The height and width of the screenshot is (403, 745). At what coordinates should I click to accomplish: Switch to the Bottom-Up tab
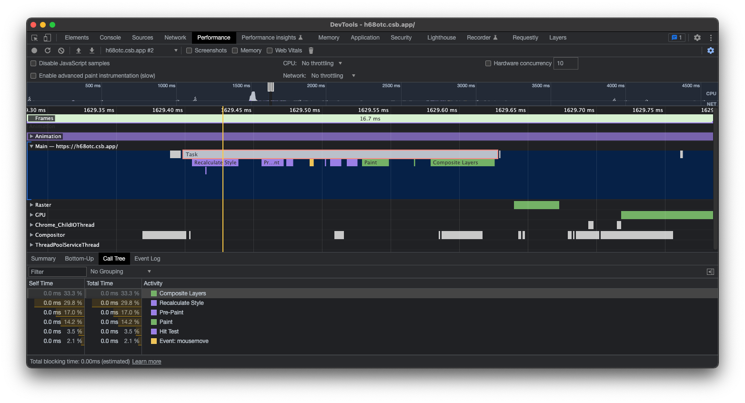79,258
